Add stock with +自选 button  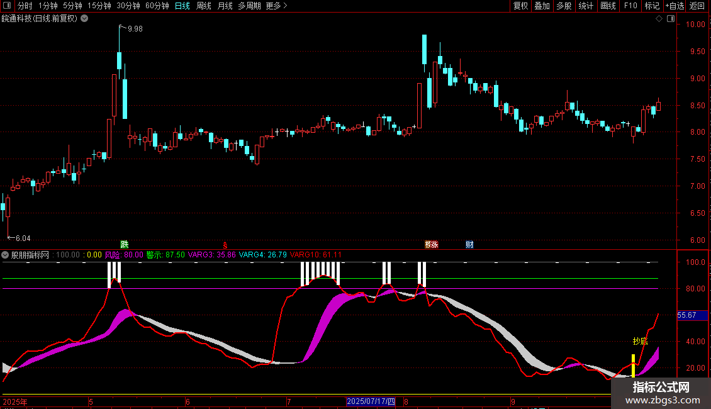point(675,6)
